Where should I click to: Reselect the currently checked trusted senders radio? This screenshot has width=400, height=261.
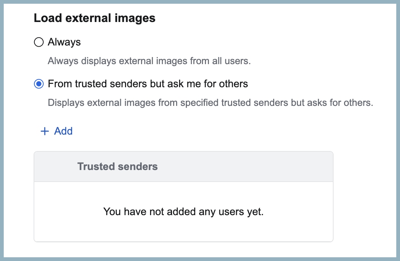coord(39,84)
